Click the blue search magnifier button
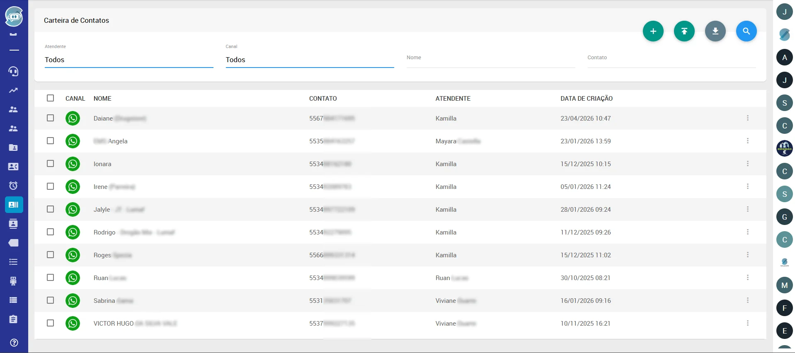 coord(746,31)
